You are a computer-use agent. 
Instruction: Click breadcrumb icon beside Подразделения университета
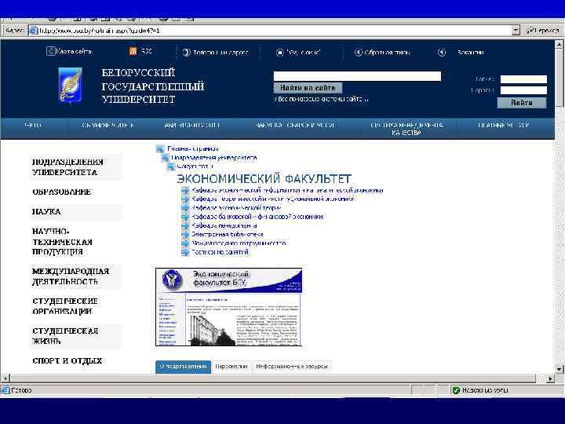pyautogui.click(x=166, y=158)
